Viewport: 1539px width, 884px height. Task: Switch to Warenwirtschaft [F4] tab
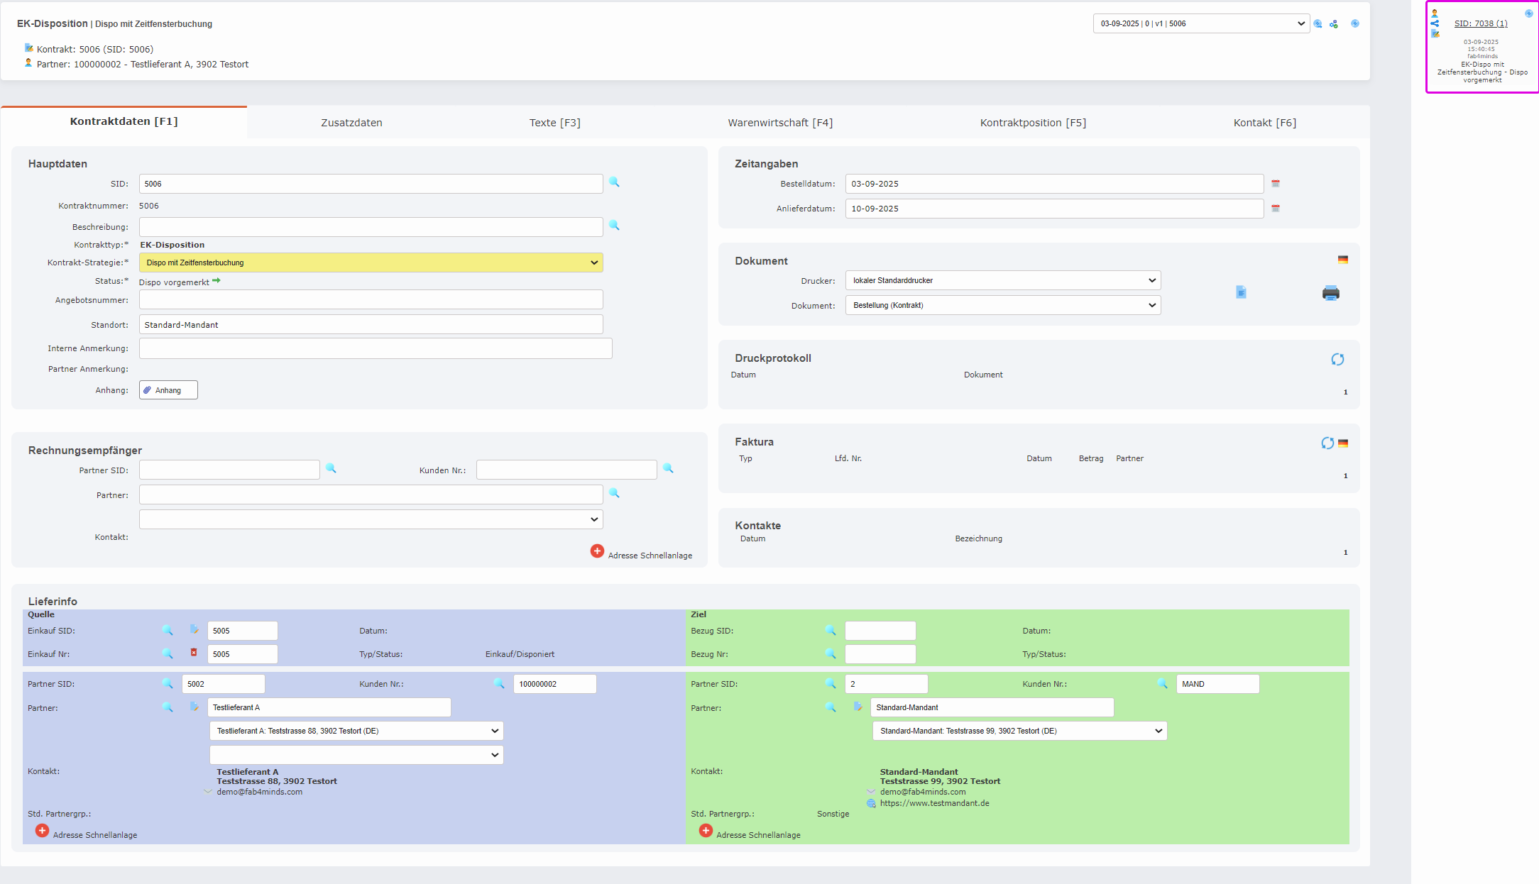click(x=779, y=123)
